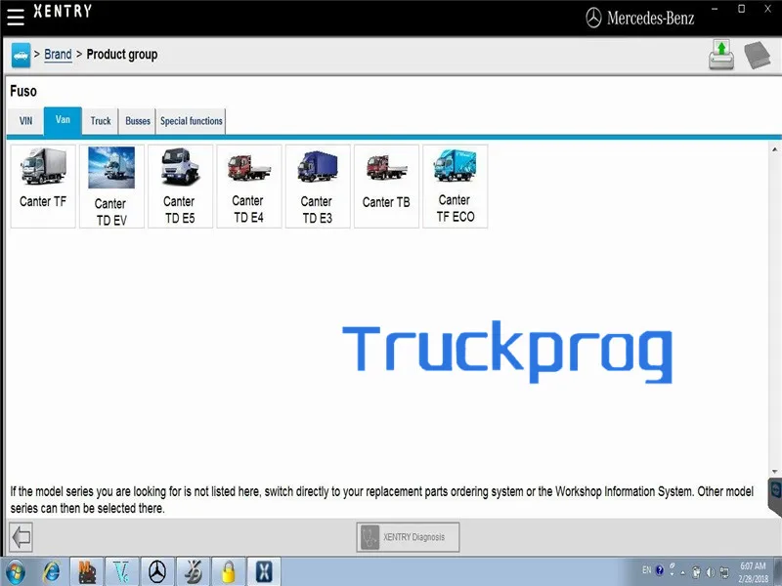Choose the Canter TD E4 model
Viewport: 782px width, 586px height.
[249, 187]
